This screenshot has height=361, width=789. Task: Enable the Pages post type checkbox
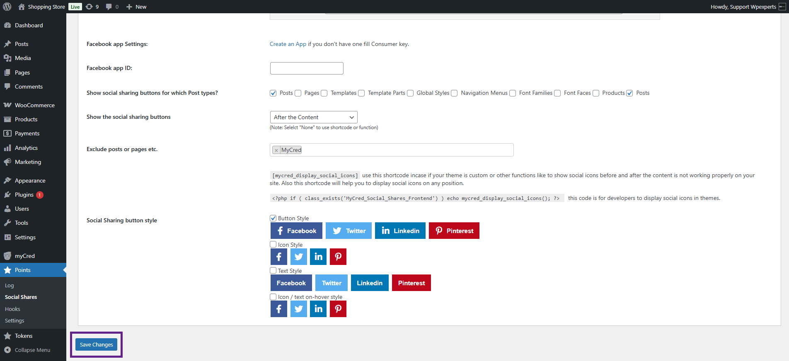point(298,93)
